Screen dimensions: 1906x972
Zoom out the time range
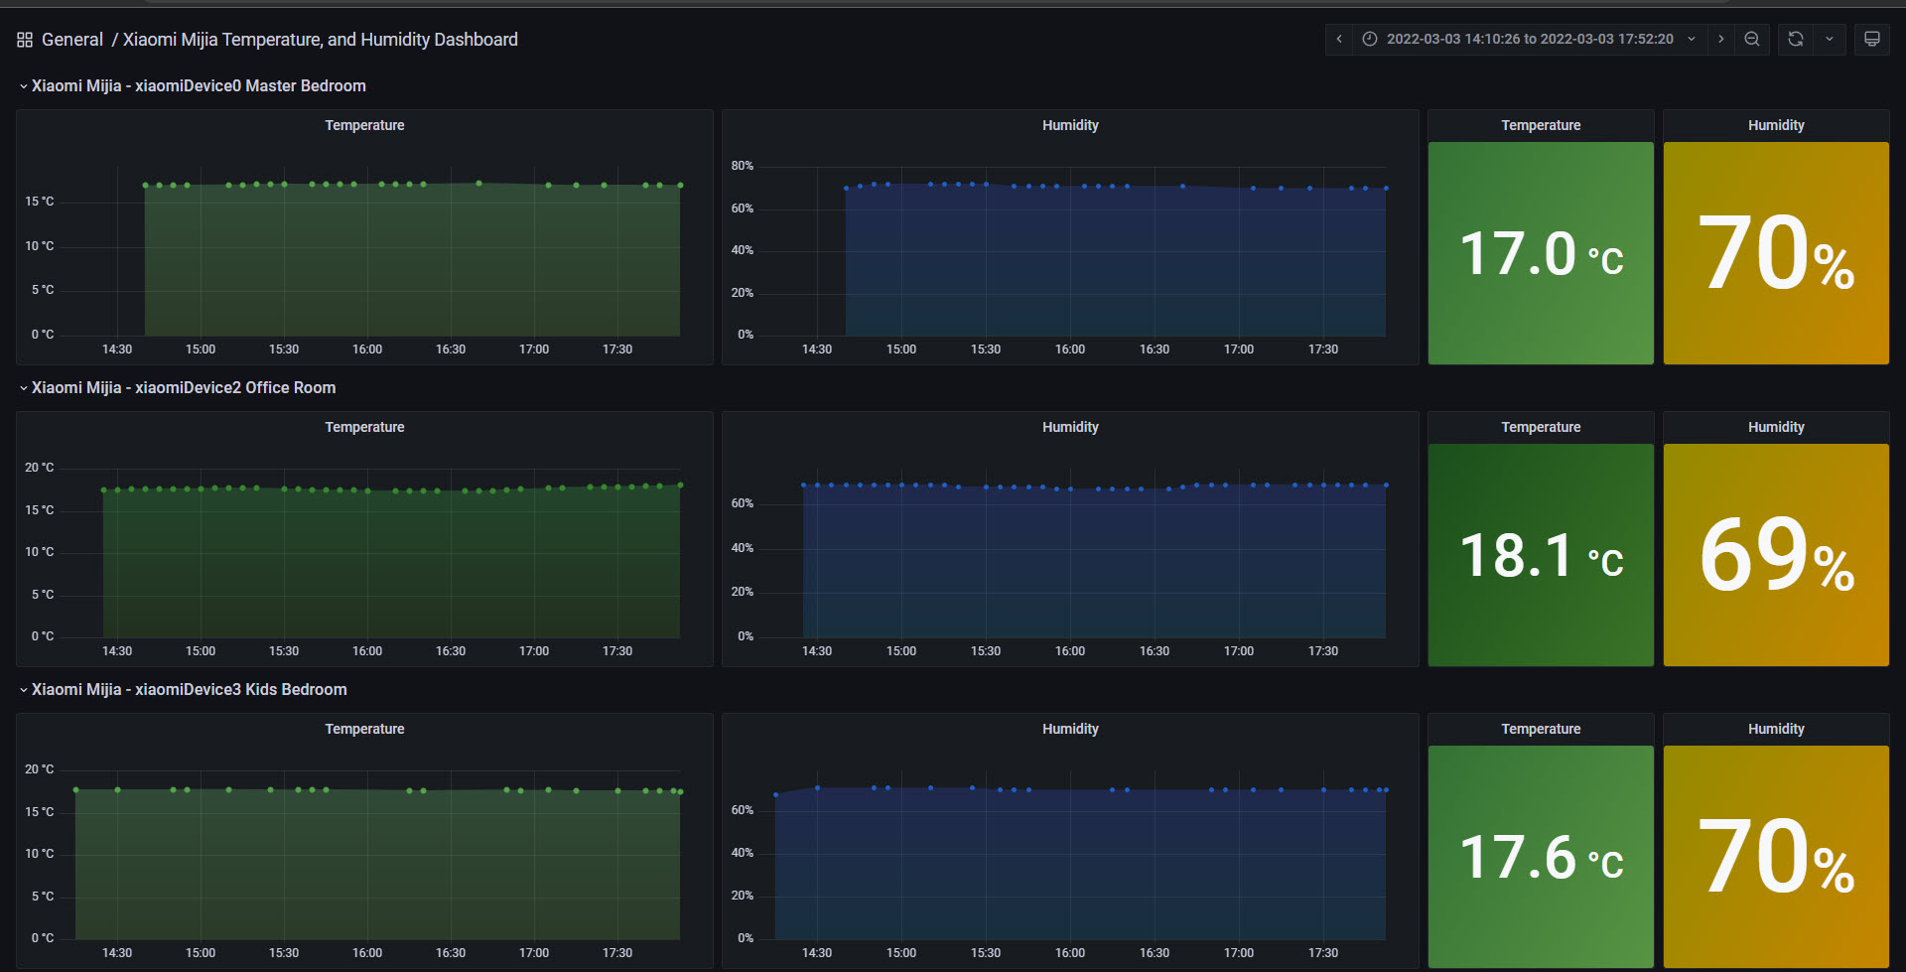coord(1752,39)
